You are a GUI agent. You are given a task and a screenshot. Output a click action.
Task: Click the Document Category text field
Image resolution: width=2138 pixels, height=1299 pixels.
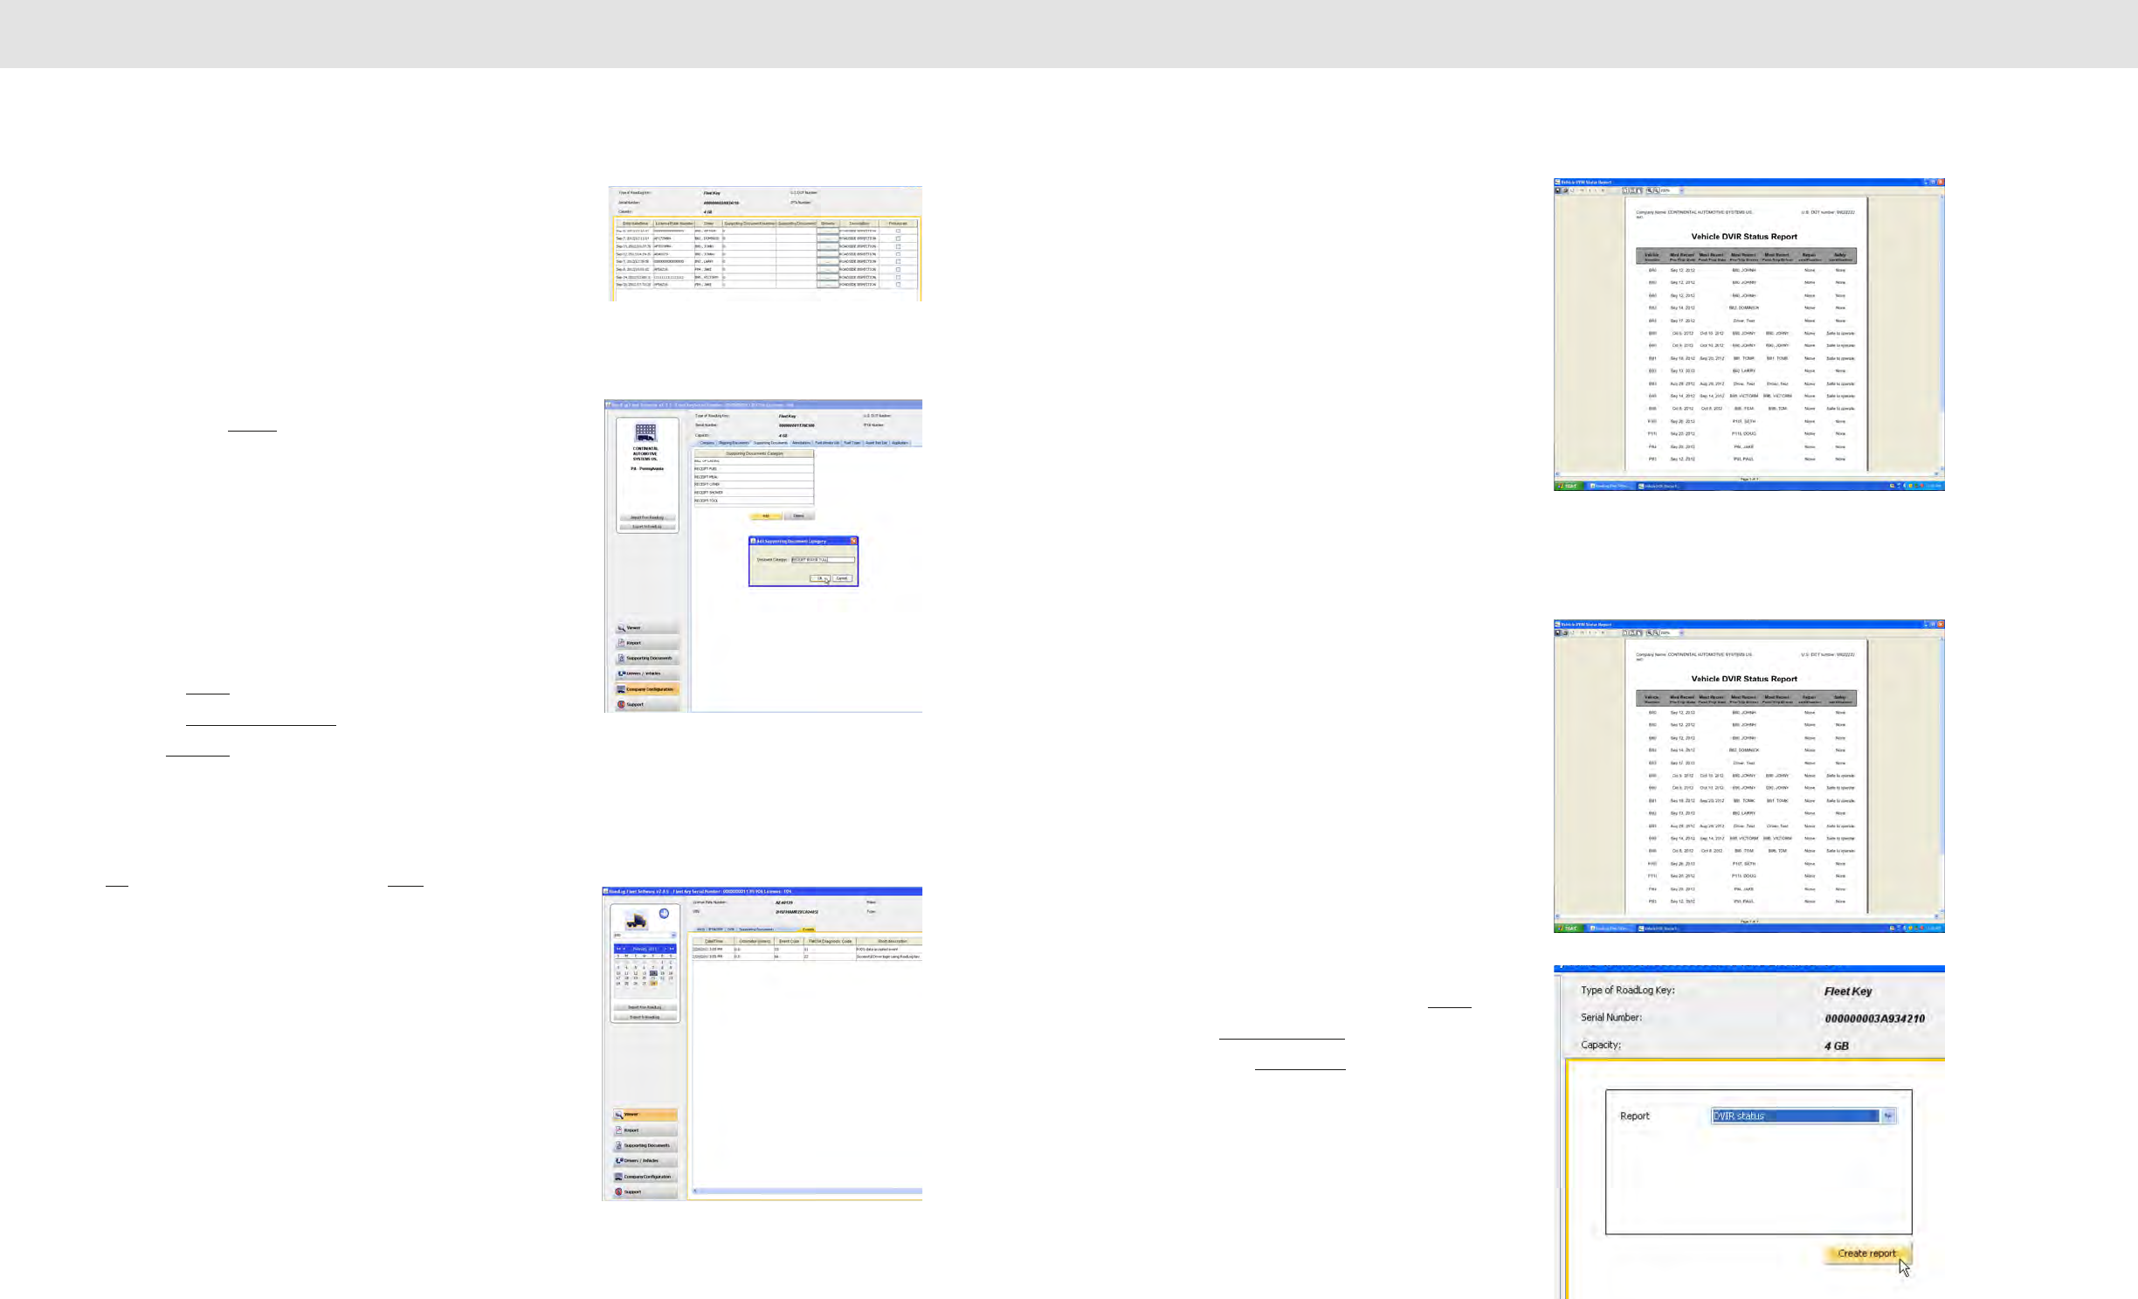pos(823,560)
